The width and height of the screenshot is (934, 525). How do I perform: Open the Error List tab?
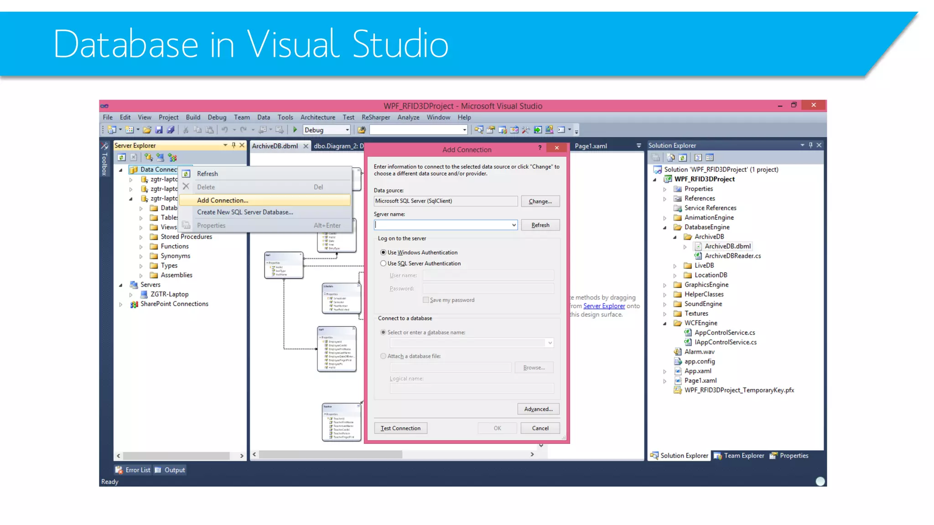[x=133, y=470]
